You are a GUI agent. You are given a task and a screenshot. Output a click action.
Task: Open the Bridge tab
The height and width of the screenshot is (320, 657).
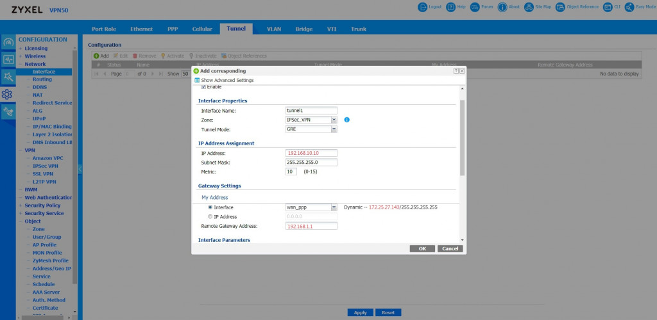point(304,29)
